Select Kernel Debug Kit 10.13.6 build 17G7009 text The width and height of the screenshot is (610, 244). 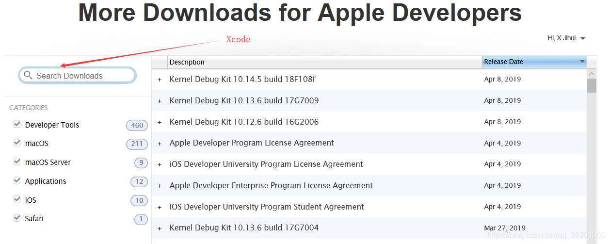click(244, 100)
